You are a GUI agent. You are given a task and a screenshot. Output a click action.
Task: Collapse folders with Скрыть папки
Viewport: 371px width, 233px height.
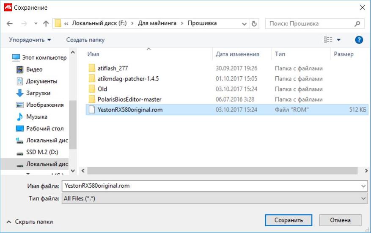(x=30, y=221)
